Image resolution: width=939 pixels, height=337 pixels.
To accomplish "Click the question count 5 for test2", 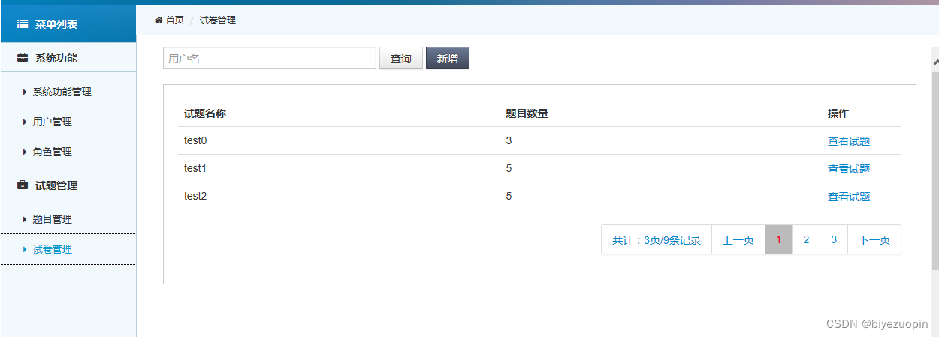I will pyautogui.click(x=509, y=196).
